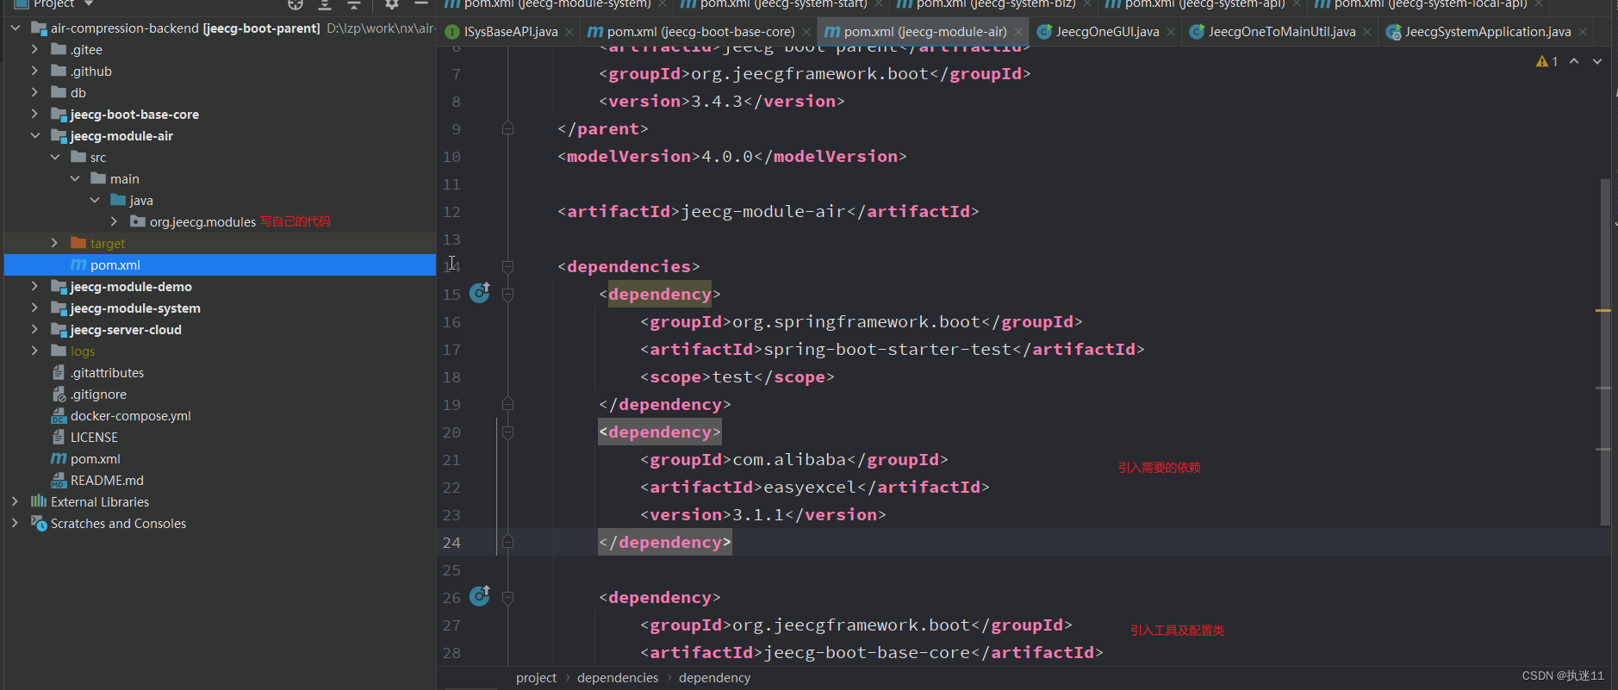This screenshot has height=690, width=1618.
Task: Go to next highlighted error arrow
Action: [x=1597, y=61]
